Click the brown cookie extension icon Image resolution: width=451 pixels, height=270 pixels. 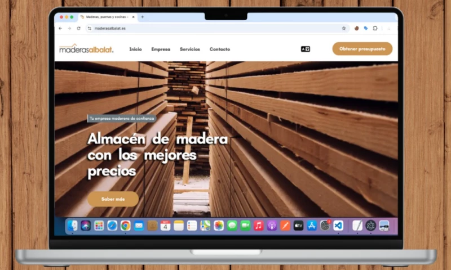tap(357, 28)
